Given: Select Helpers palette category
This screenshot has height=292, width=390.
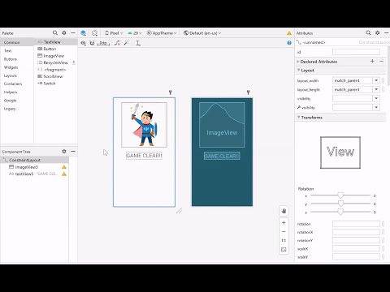Looking at the screenshot, I should (11, 92).
